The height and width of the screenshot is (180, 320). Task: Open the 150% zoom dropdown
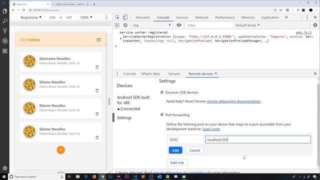86,17
